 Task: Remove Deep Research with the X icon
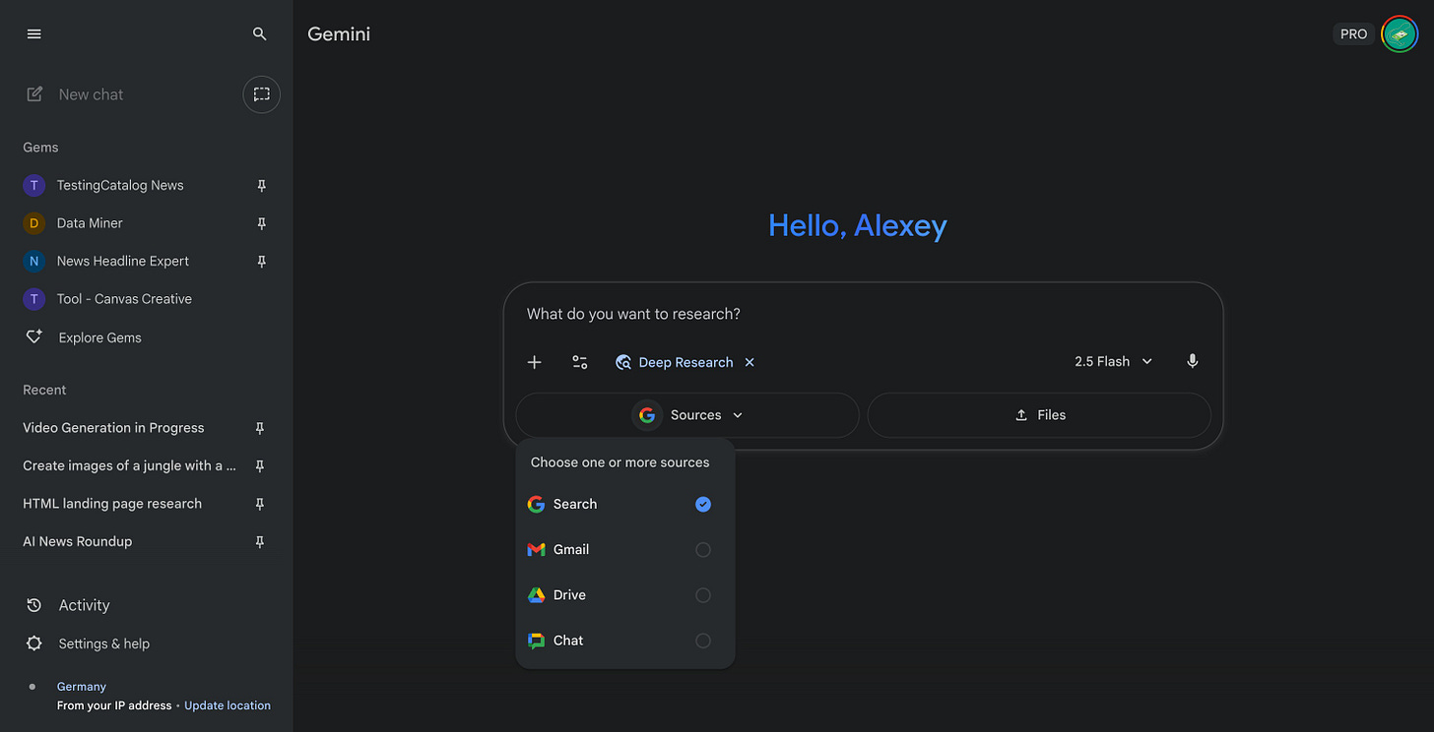coord(750,362)
